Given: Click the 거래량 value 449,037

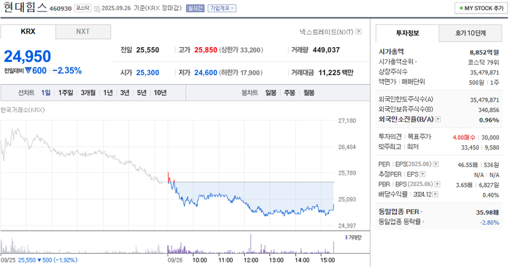Looking at the screenshot, I should click(x=326, y=50).
